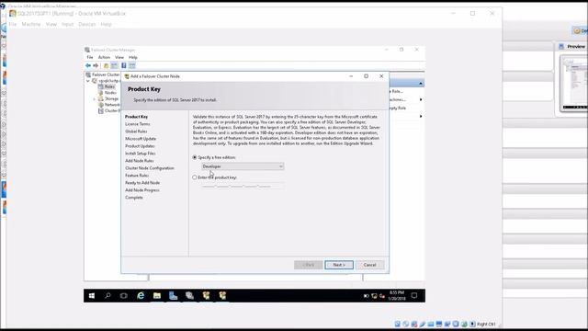Click the VM preview thumbnail in VirtualBox Manager
Image resolution: width=588 pixels, height=331 pixels.
[573, 84]
